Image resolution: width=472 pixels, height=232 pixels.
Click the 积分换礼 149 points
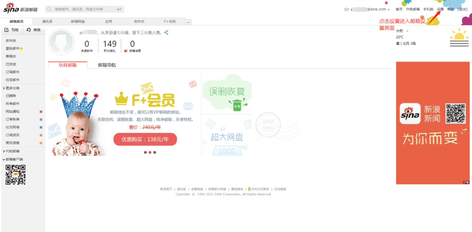pos(110,44)
